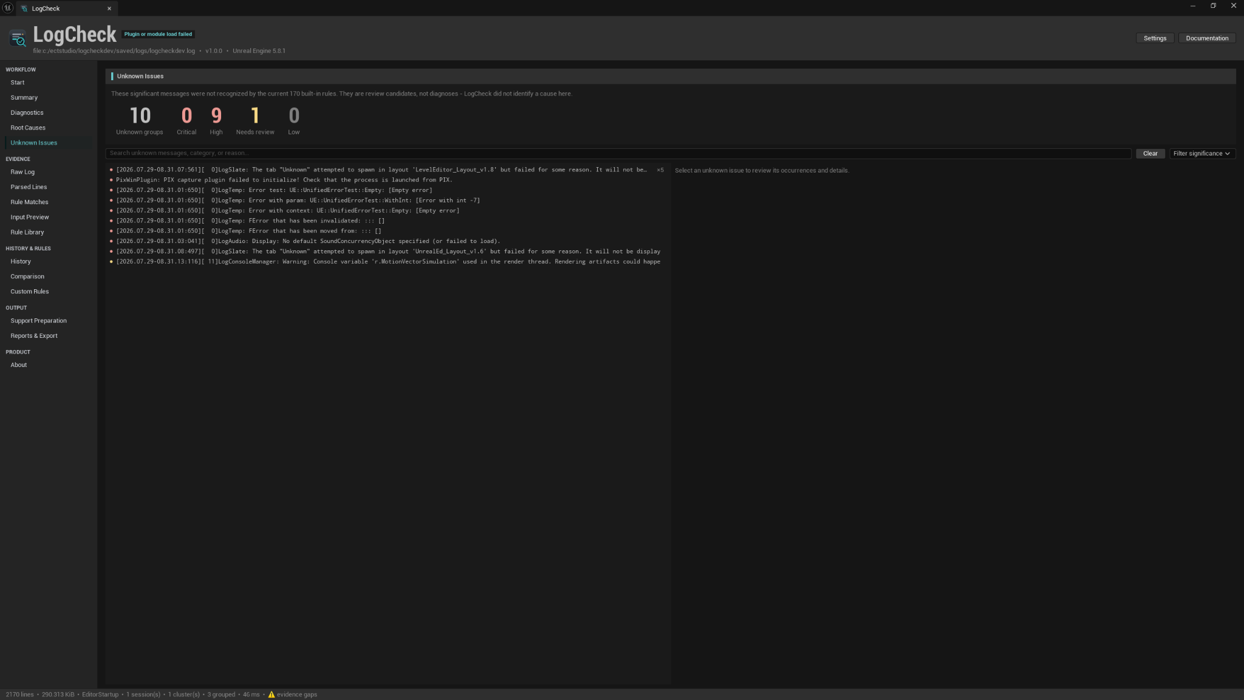Select the LogAudio SoundConcurrencyObject row
Viewport: 1244px width, 700px height.
[388, 241]
